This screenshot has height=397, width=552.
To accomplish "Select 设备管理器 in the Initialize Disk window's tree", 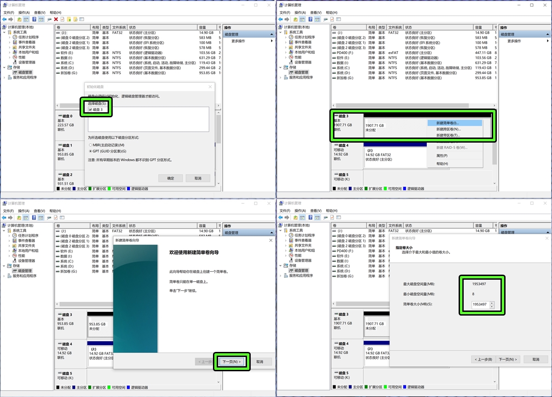I will coord(27,62).
